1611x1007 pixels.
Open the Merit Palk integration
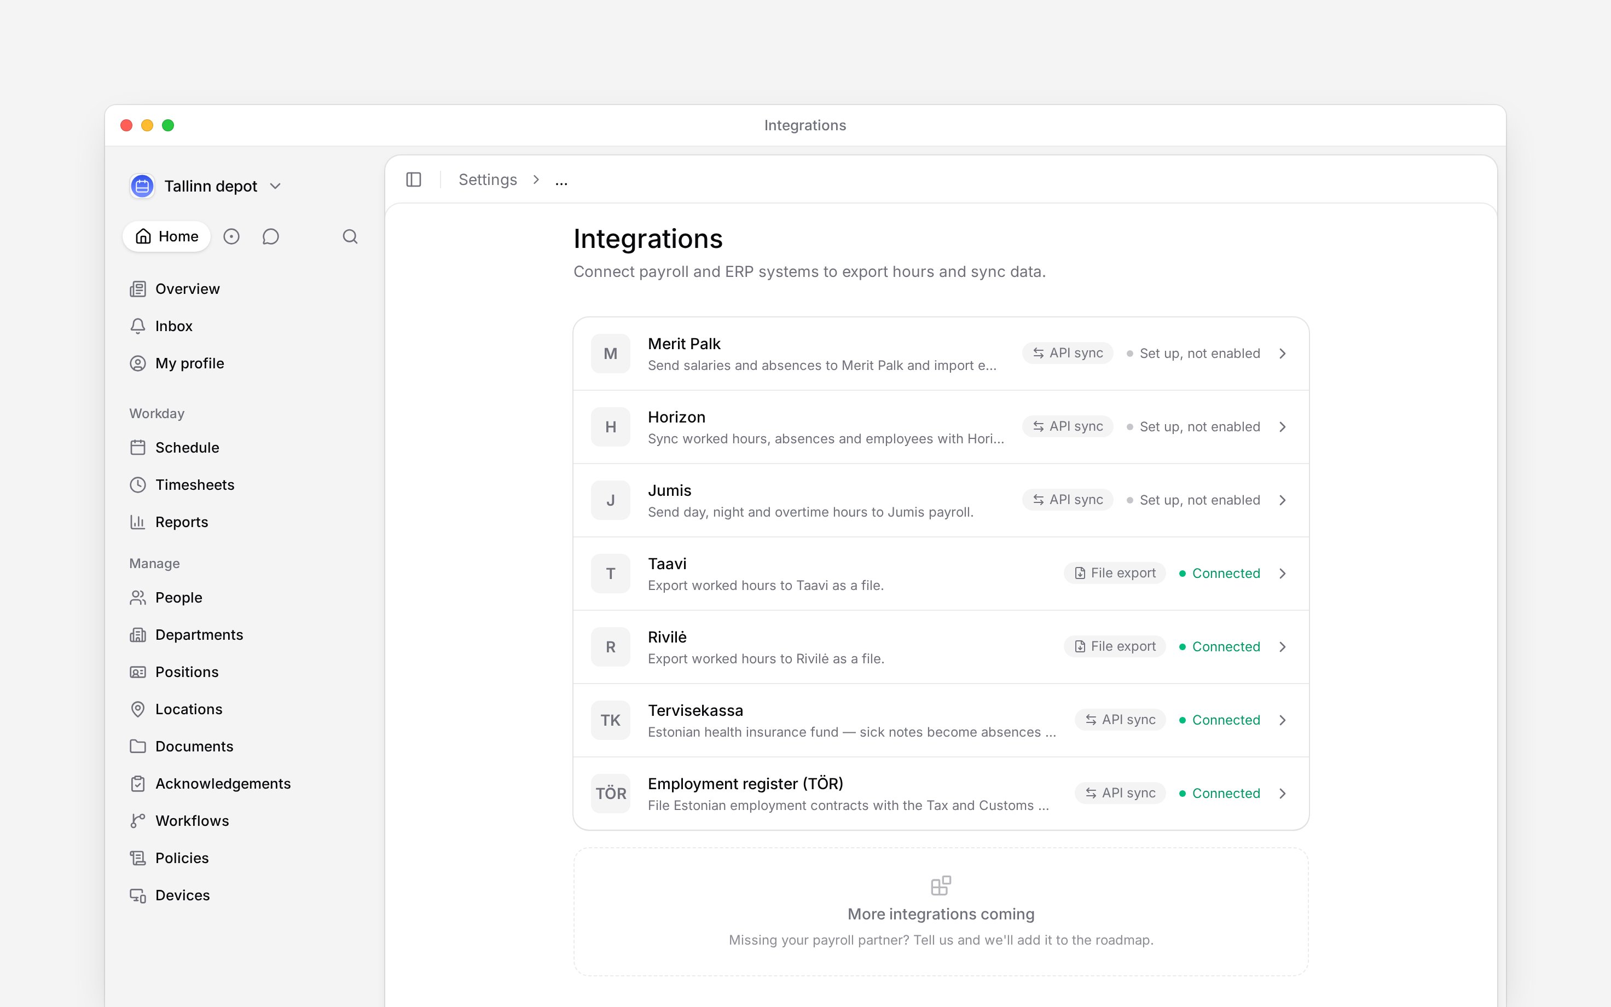(941, 354)
